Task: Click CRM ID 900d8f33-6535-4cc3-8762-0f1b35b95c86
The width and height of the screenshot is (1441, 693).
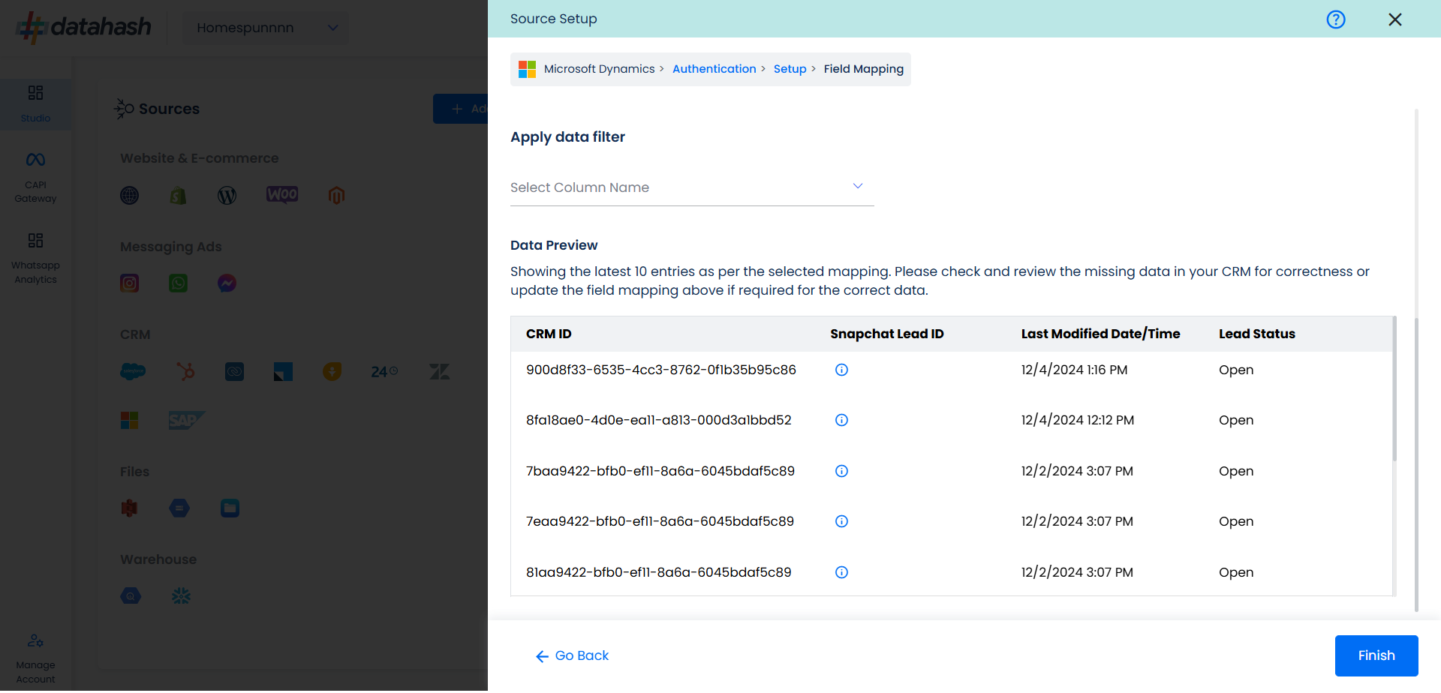Action: pyautogui.click(x=660, y=370)
